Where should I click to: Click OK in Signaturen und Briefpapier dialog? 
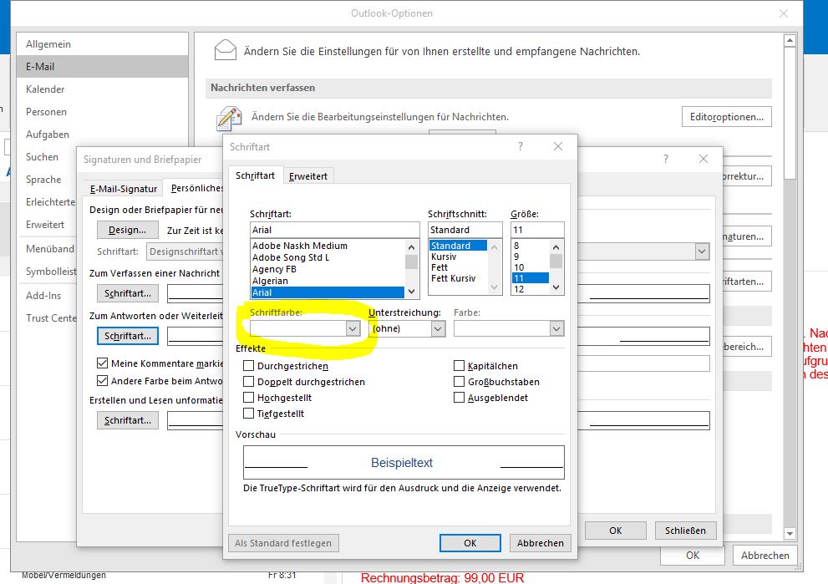(x=615, y=531)
